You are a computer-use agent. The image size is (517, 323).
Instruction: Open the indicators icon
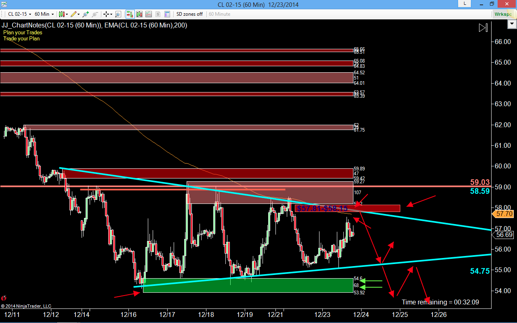pos(149,14)
